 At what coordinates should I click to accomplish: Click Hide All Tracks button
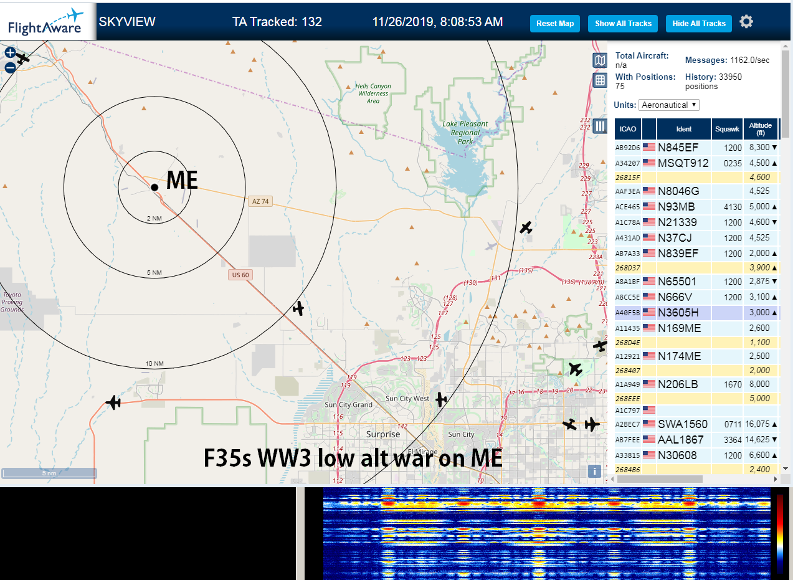pos(699,24)
